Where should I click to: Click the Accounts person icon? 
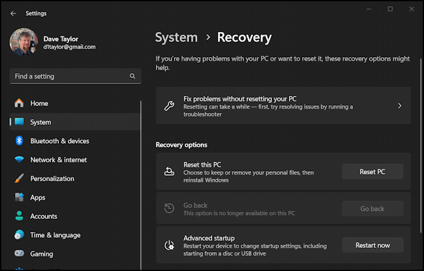click(x=19, y=216)
